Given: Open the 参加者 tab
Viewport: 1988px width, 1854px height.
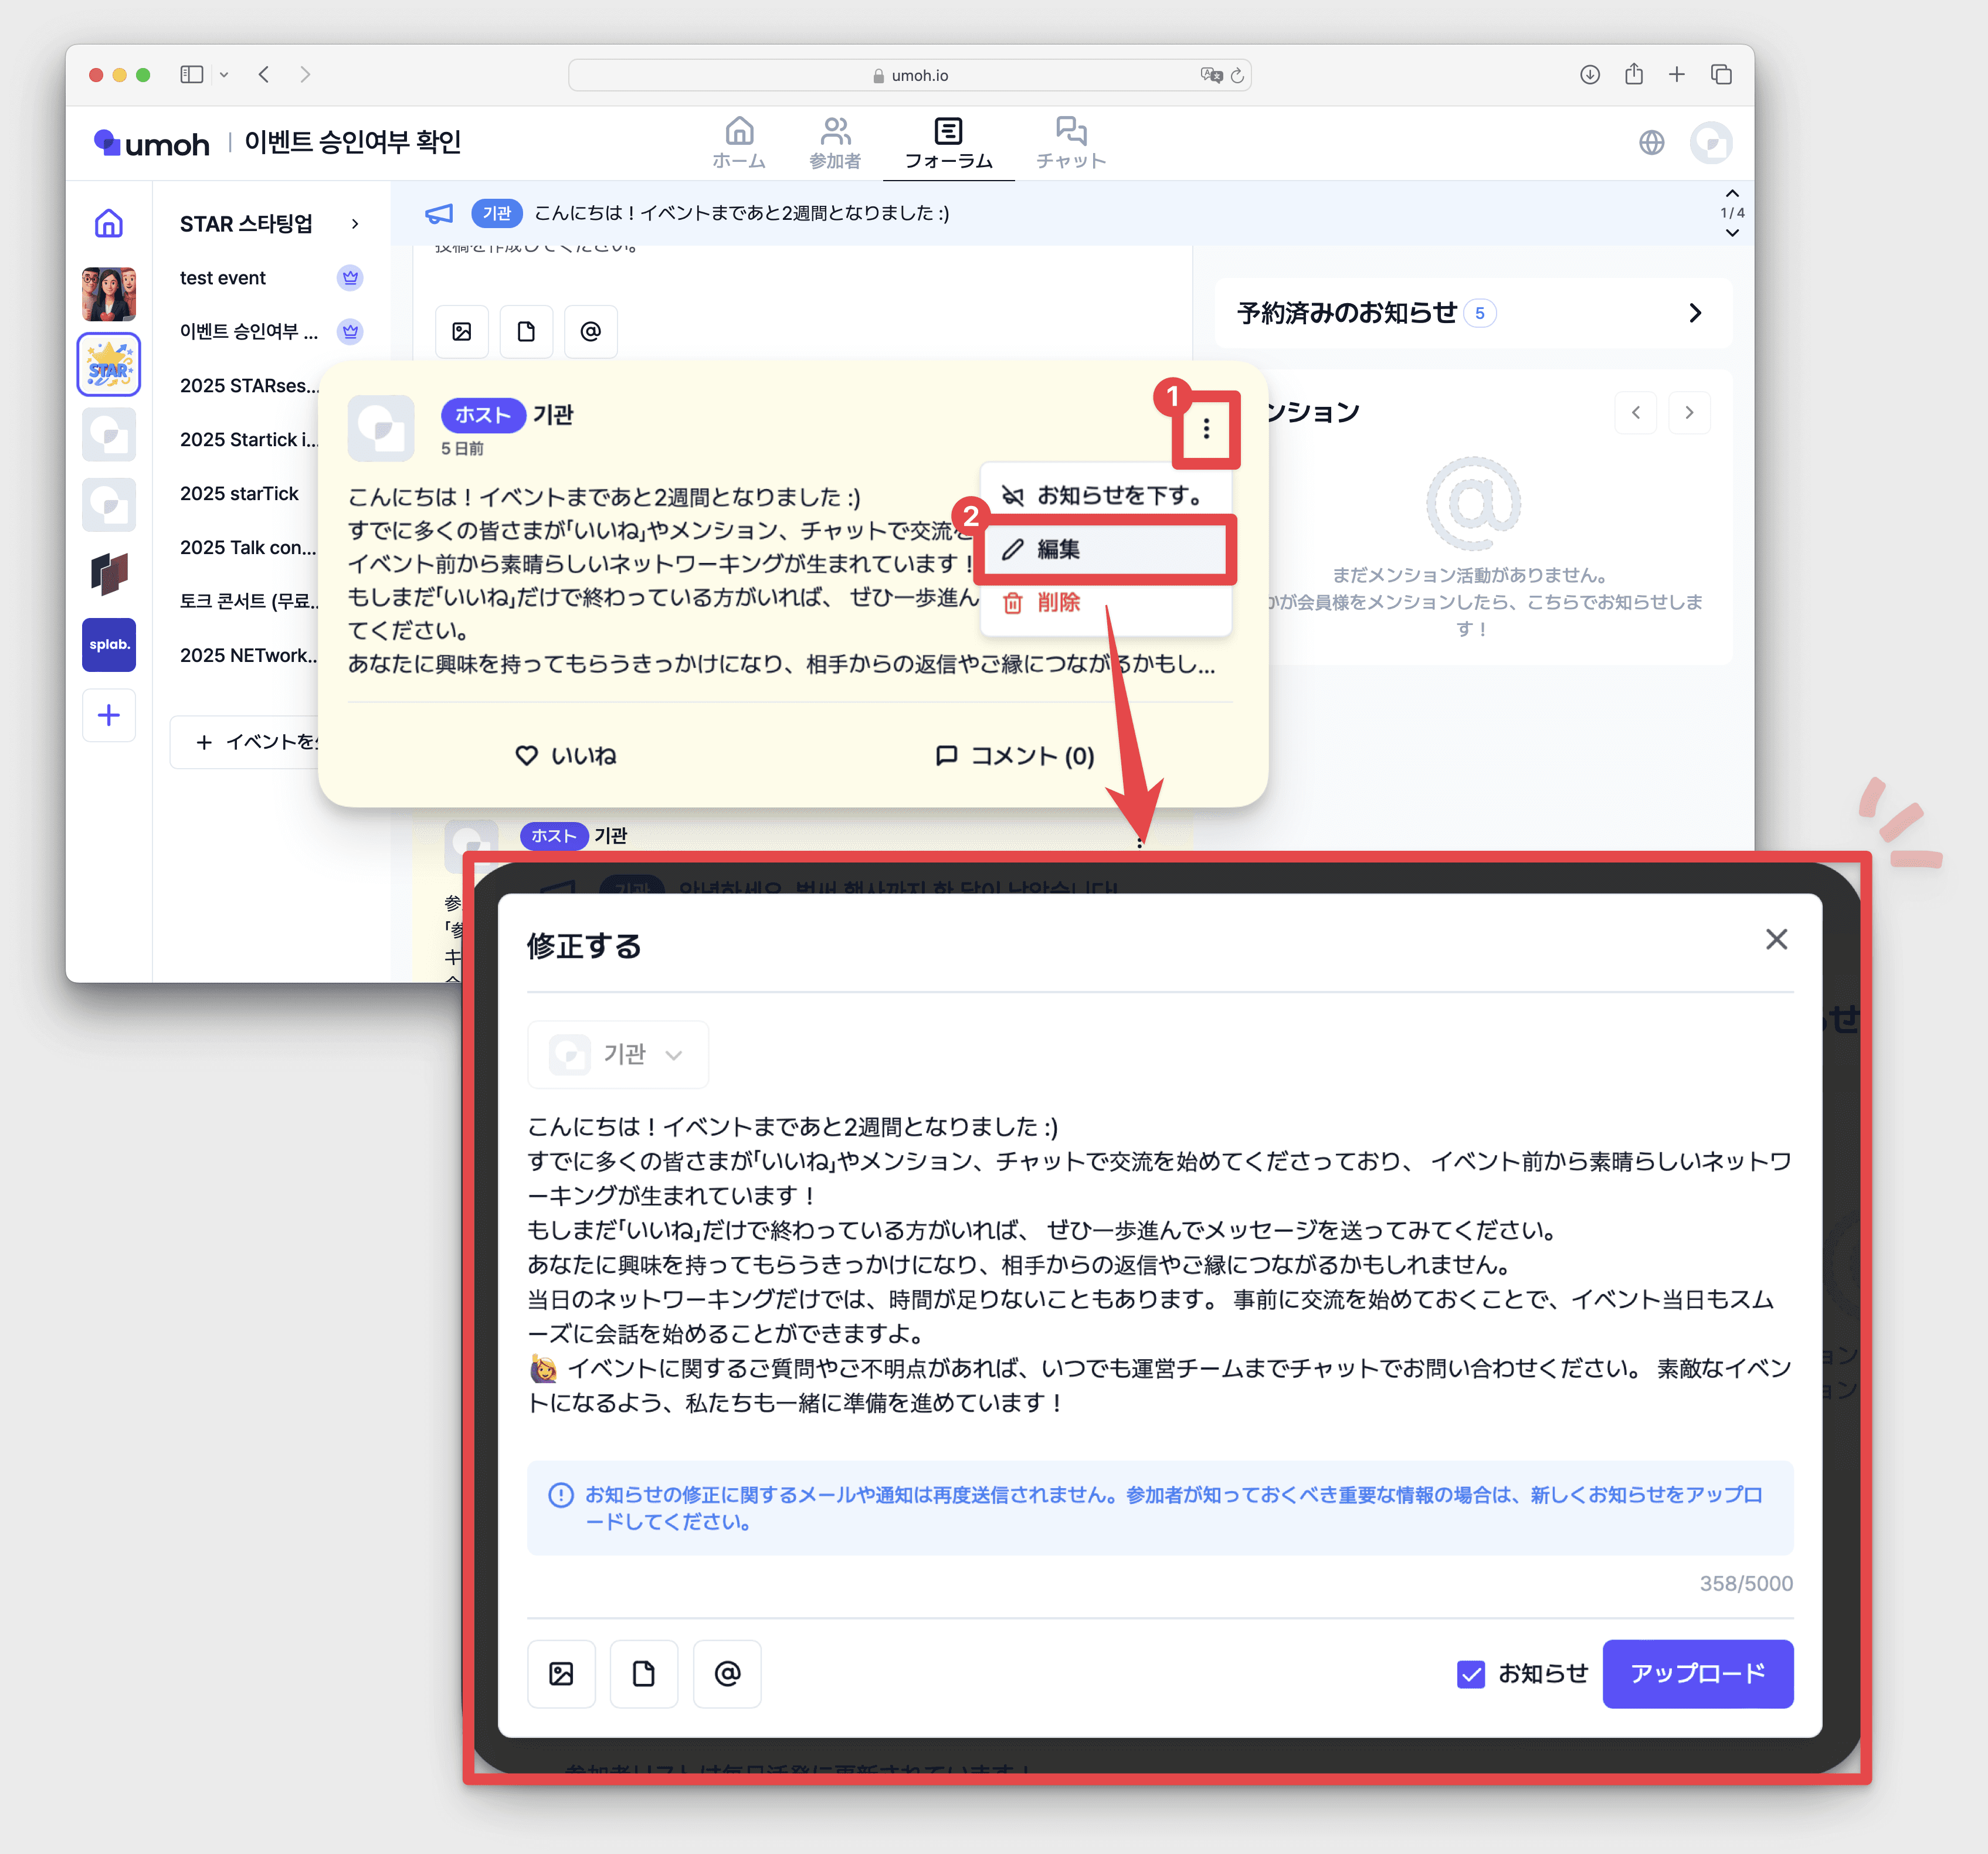Looking at the screenshot, I should (834, 142).
